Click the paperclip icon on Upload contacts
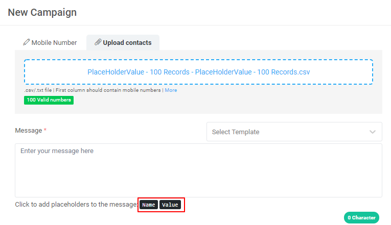This screenshot has width=391, height=225. (98, 42)
